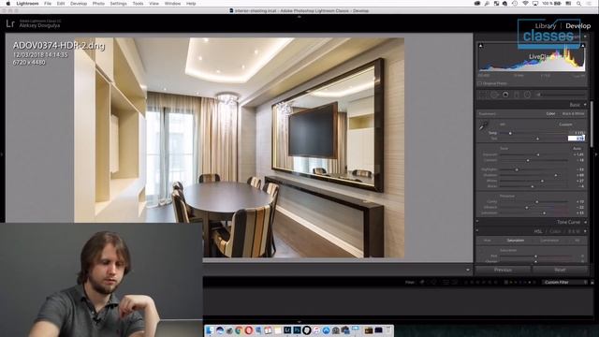599x337 pixels.
Task: Click the Lr identity plate logo
Action: (x=10, y=23)
